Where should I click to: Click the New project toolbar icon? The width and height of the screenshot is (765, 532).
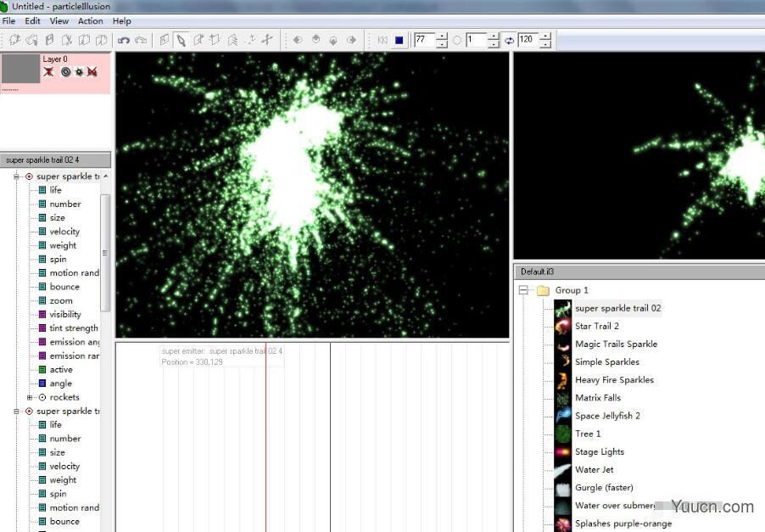click(x=14, y=39)
